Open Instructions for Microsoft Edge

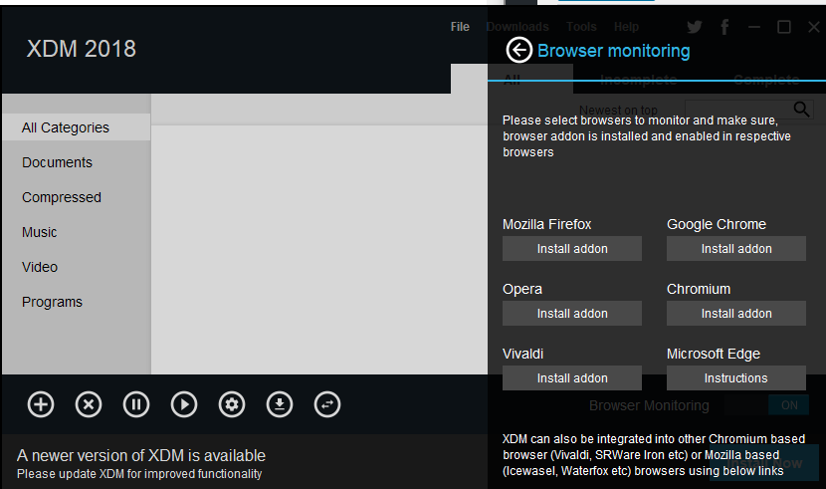(735, 378)
